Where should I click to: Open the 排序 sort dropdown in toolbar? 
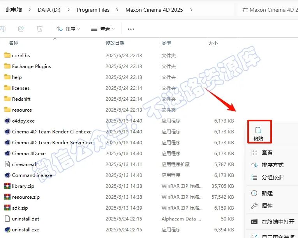click(68, 29)
